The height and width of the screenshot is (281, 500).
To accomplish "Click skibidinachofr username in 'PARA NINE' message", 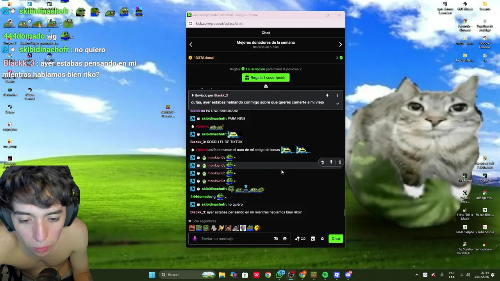I will (x=214, y=119).
